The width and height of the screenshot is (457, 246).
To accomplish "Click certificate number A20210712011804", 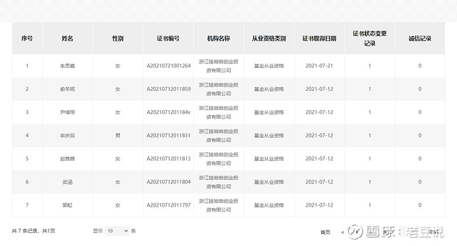I will pyautogui.click(x=169, y=182).
